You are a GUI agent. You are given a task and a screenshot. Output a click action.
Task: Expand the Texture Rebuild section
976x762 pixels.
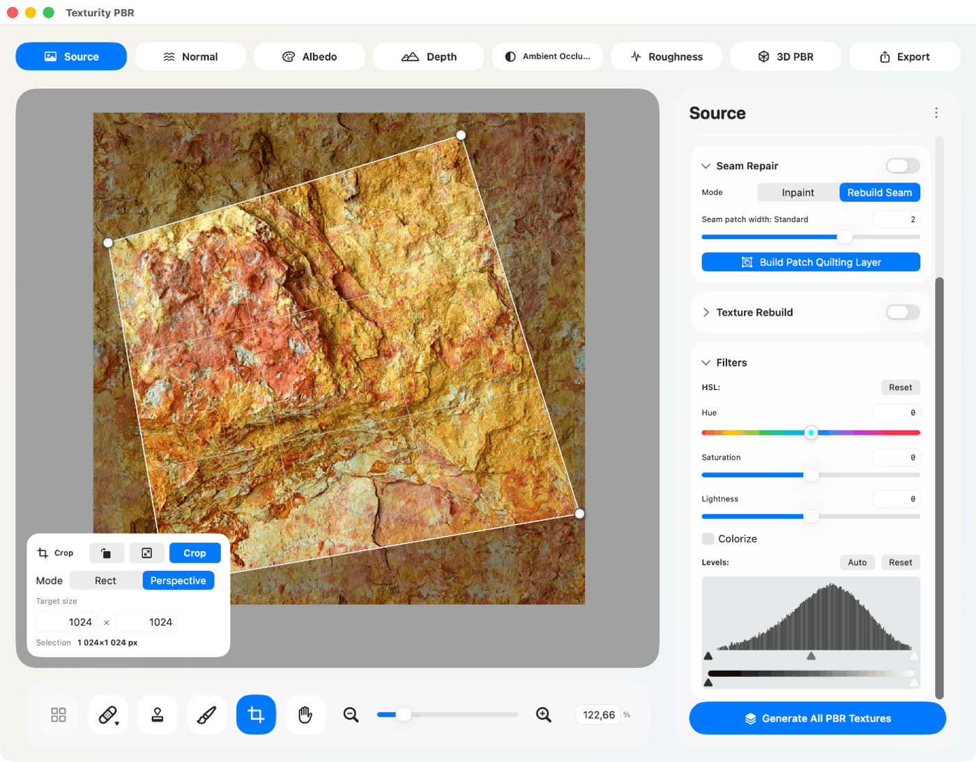(x=706, y=312)
